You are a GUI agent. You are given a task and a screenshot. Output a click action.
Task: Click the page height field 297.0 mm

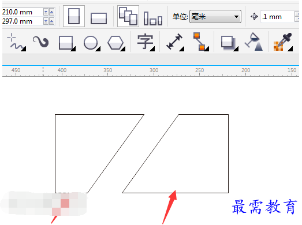pos(23,21)
